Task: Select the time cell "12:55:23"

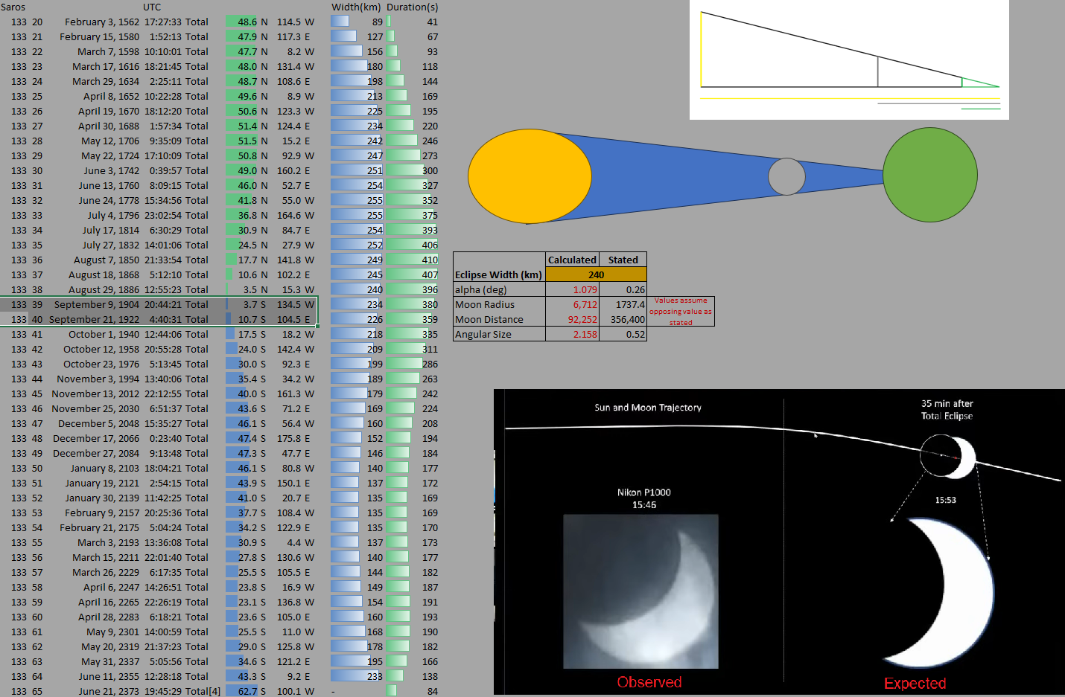Action: tap(163, 289)
